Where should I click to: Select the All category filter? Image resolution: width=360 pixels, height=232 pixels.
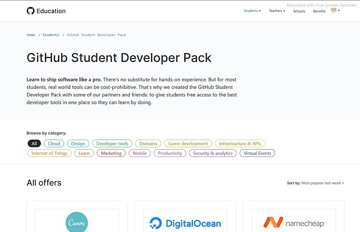coord(34,143)
